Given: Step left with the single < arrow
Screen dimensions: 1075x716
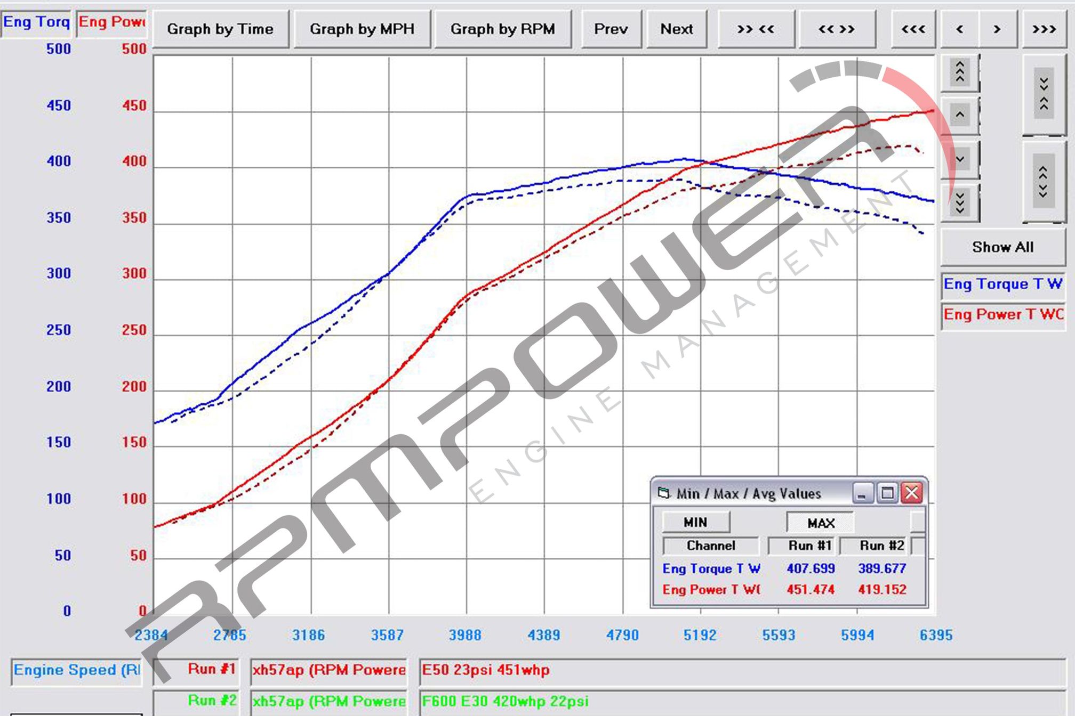Looking at the screenshot, I should point(959,29).
